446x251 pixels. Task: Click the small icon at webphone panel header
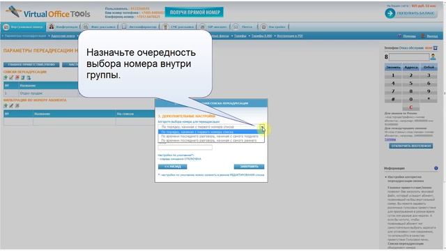point(435,48)
